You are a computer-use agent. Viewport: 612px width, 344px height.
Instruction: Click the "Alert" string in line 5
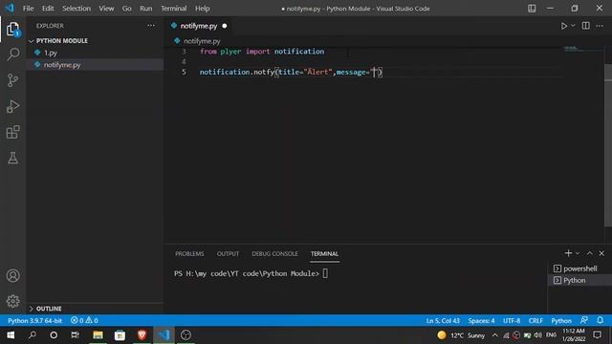pos(318,73)
